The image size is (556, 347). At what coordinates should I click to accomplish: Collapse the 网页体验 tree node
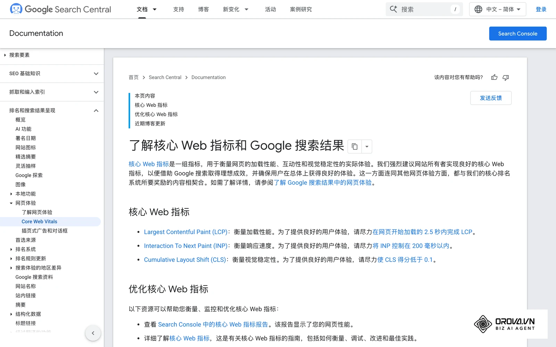point(11,203)
